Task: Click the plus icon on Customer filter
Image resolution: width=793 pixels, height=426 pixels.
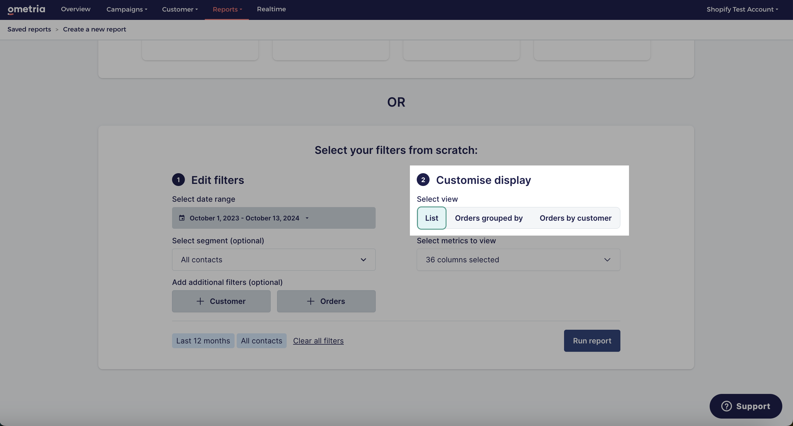Action: [200, 301]
